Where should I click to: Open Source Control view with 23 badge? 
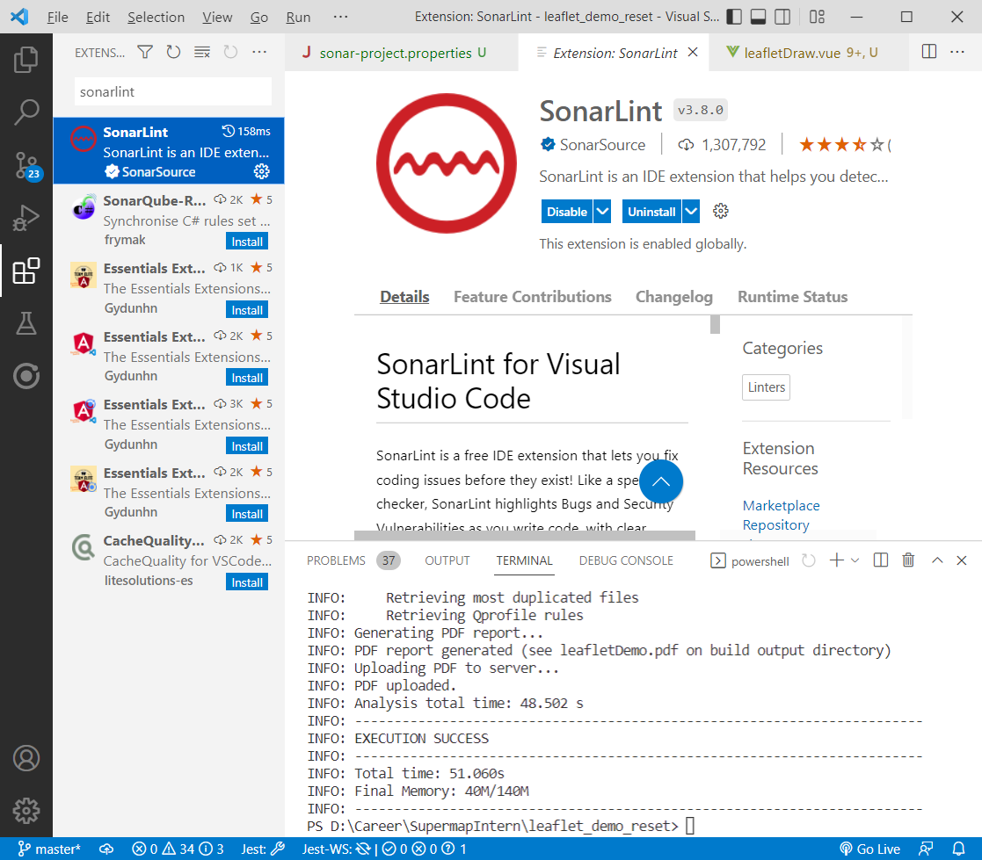[26, 166]
